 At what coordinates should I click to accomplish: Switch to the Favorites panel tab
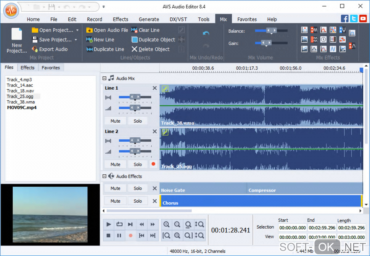[x=50, y=68]
